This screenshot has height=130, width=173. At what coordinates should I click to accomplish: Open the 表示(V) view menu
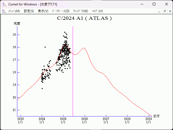[x=43, y=11]
